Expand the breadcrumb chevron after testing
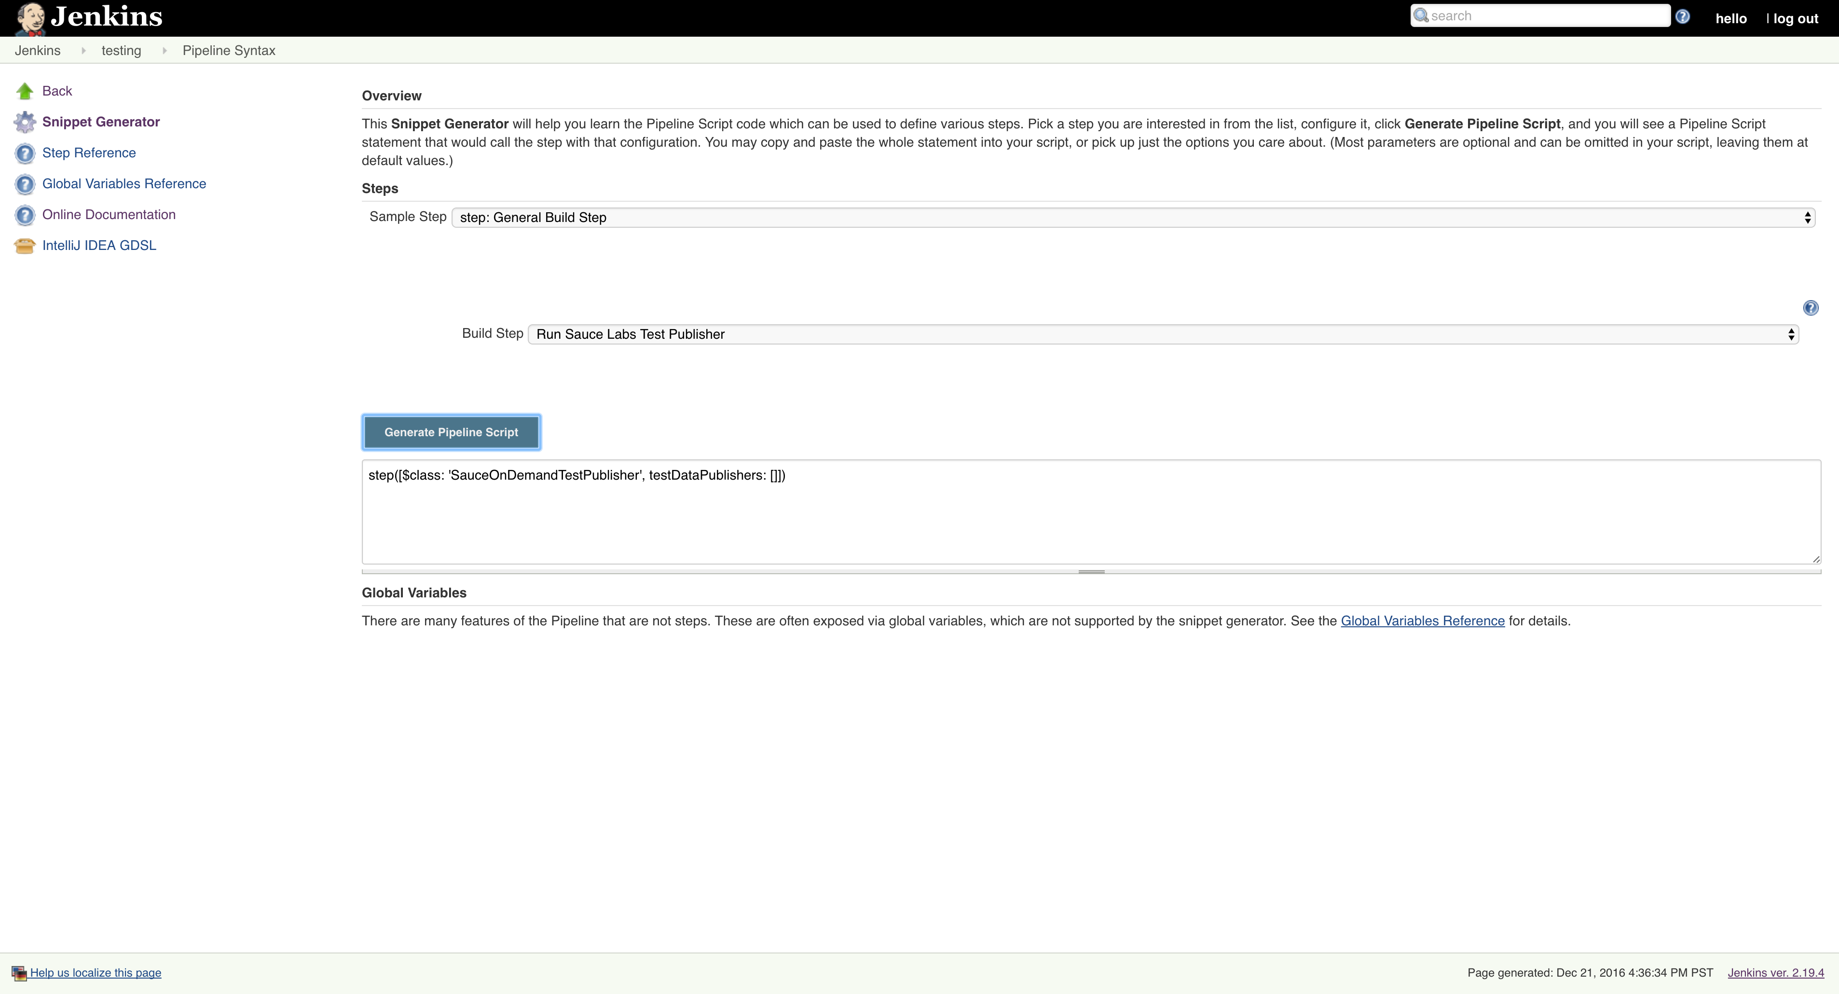This screenshot has width=1839, height=994. point(164,50)
